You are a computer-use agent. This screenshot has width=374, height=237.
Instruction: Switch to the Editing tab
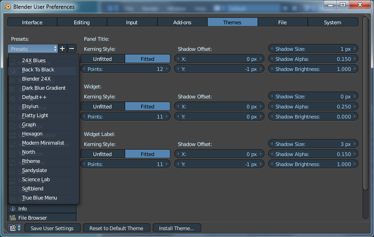click(82, 22)
